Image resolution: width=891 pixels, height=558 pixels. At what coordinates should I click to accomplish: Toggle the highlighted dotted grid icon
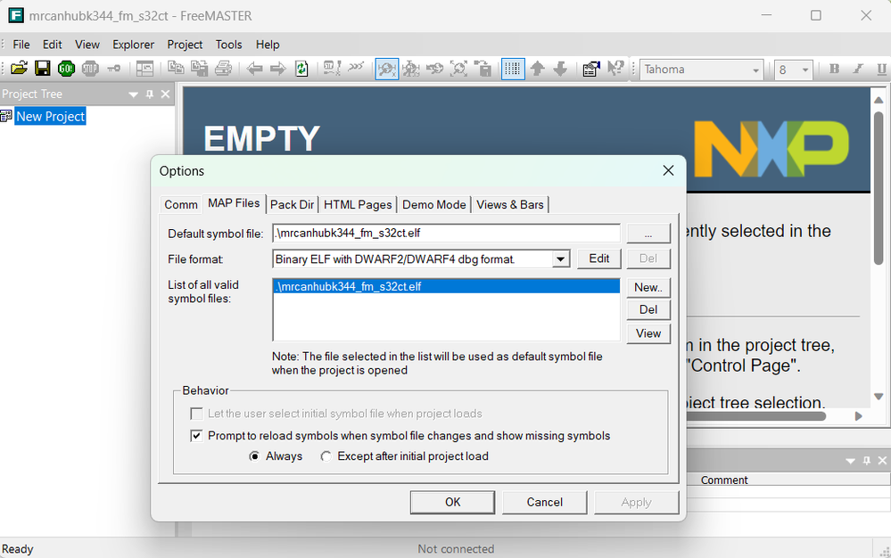[x=513, y=70]
